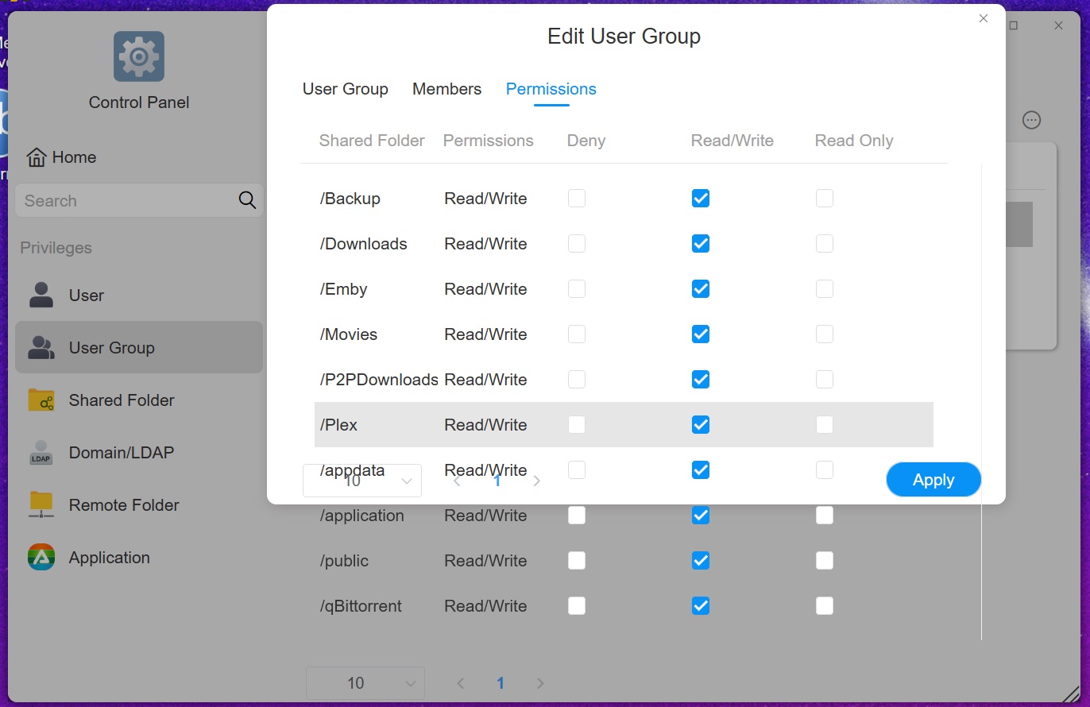Switch to the Members tab
The height and width of the screenshot is (707, 1090).
point(446,89)
